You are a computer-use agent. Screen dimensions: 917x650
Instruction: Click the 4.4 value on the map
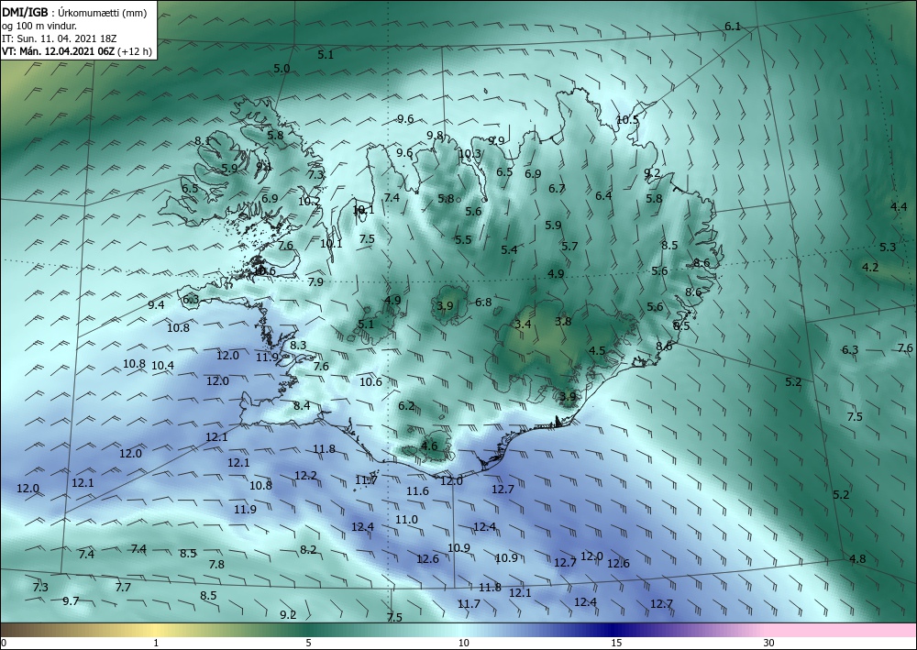899,206
